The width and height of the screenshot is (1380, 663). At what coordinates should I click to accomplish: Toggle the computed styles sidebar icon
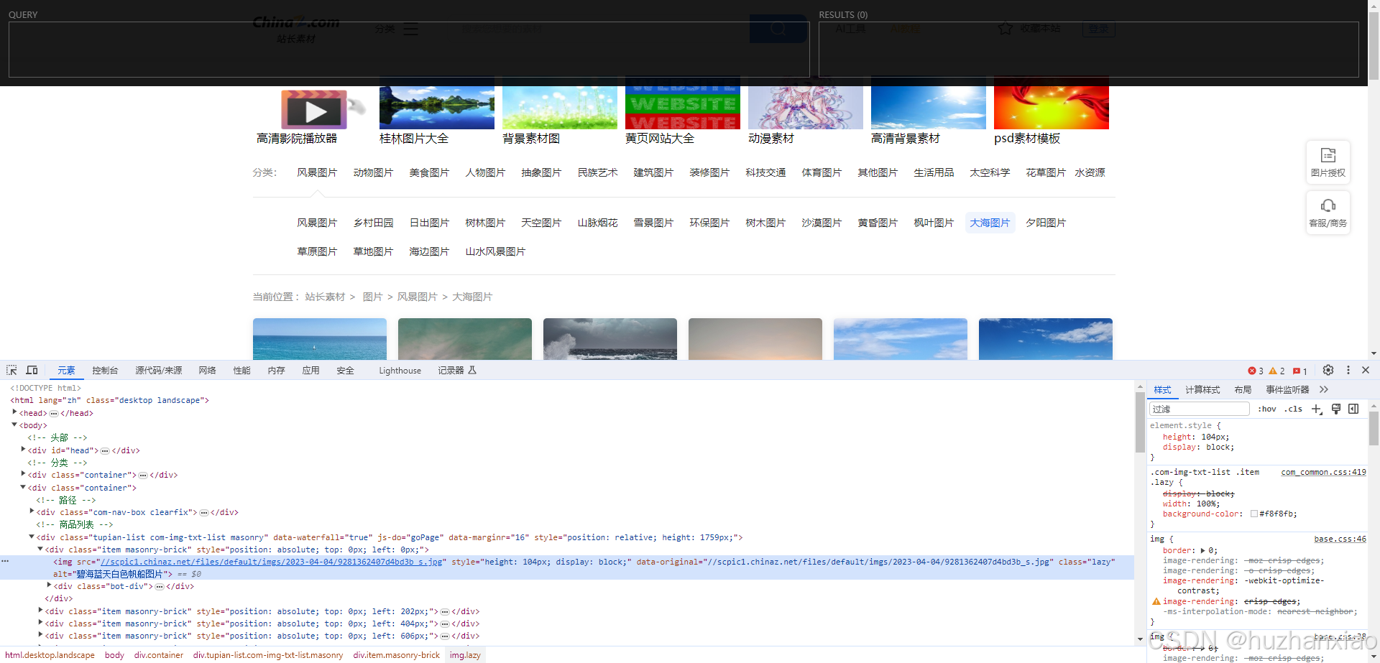tap(1353, 409)
